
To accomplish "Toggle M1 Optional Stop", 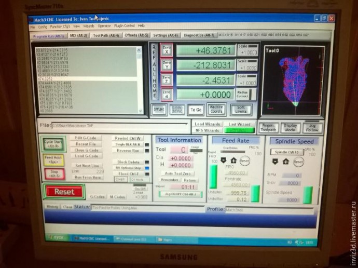I will tap(128, 168).
